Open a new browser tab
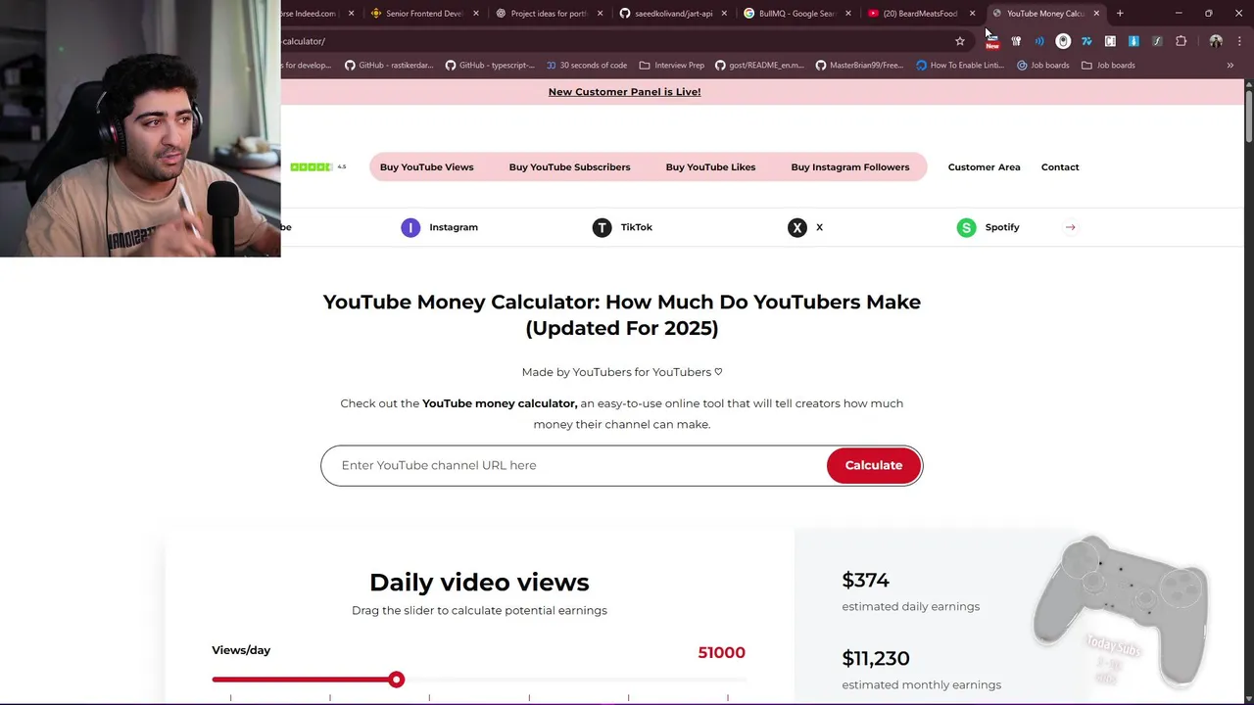This screenshot has height=705, width=1254. pyautogui.click(x=1120, y=14)
